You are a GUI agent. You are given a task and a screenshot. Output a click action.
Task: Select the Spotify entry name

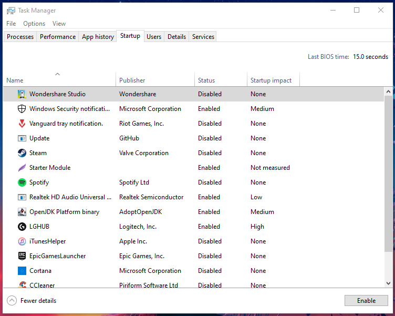point(39,182)
